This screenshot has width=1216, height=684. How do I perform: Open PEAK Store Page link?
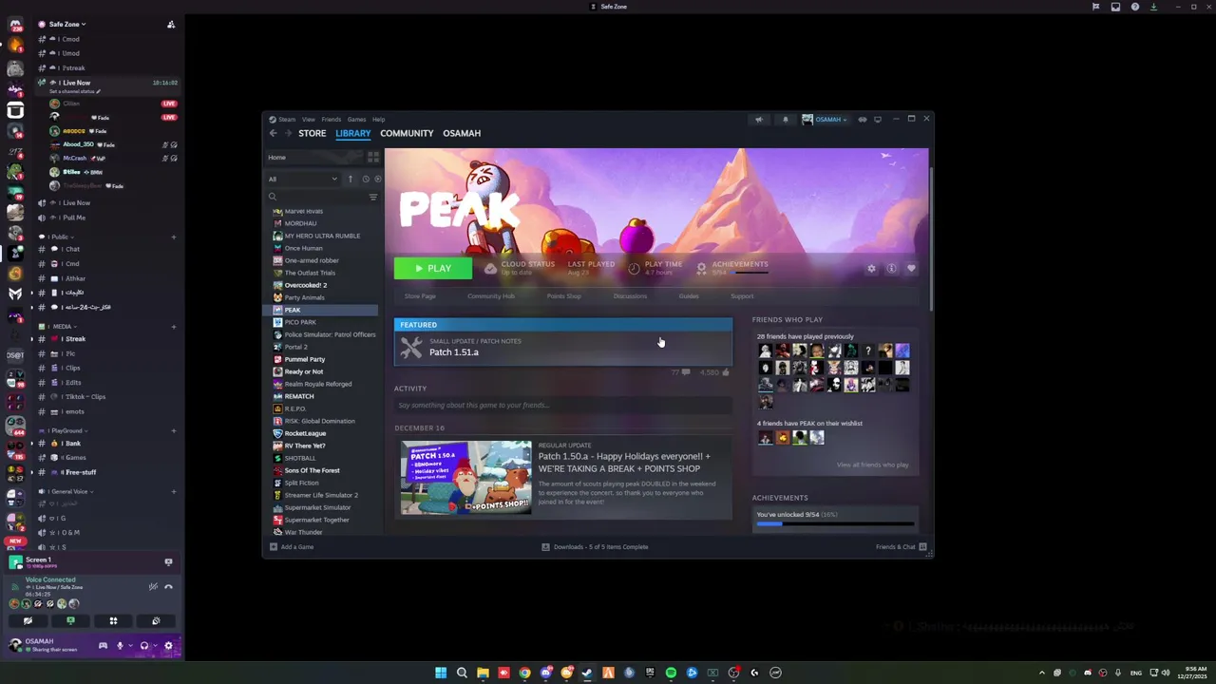(420, 296)
